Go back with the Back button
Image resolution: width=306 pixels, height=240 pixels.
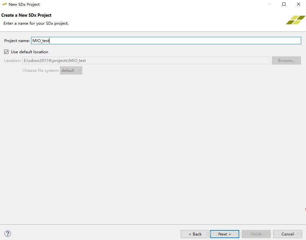click(x=195, y=234)
